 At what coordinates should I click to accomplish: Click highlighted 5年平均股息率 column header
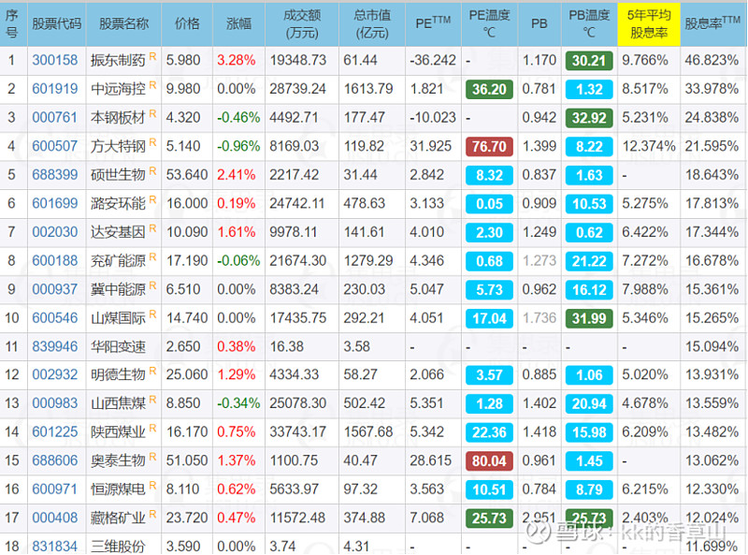coord(649,24)
